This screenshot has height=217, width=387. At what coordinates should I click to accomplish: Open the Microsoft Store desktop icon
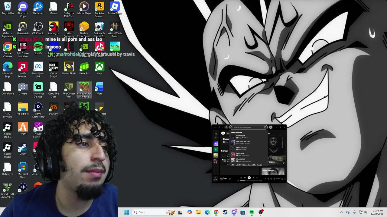tap(23, 170)
